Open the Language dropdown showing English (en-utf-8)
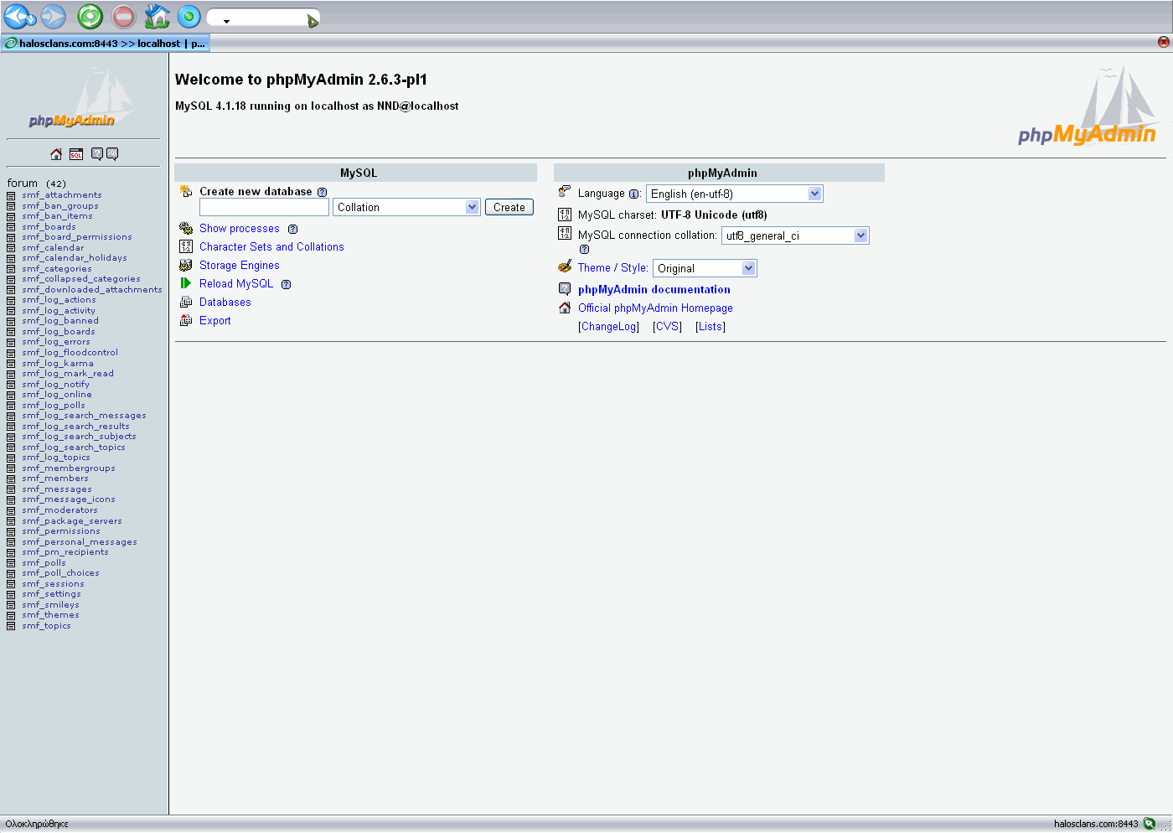 click(x=735, y=194)
